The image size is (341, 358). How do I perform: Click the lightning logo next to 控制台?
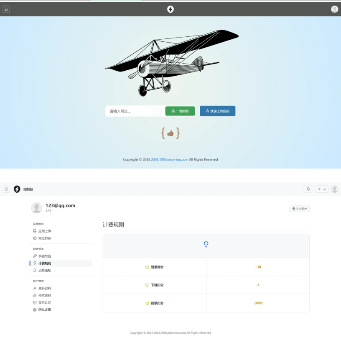pyautogui.click(x=17, y=189)
